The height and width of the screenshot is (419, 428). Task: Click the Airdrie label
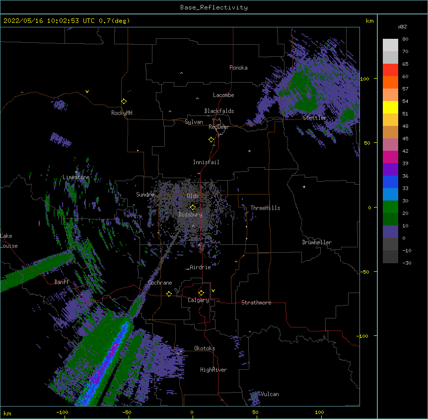tap(201, 267)
